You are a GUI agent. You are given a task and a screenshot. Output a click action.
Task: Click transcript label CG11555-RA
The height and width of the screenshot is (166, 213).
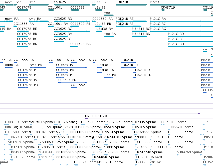coord(24,24)
